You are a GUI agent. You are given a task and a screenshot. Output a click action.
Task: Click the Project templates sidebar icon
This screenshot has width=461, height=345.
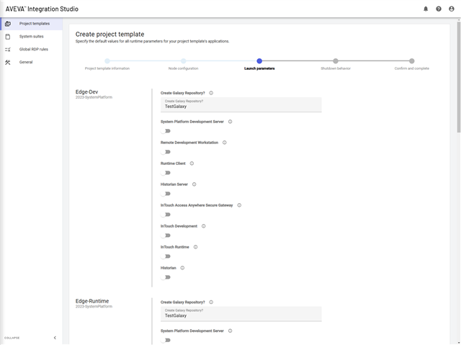(8, 24)
